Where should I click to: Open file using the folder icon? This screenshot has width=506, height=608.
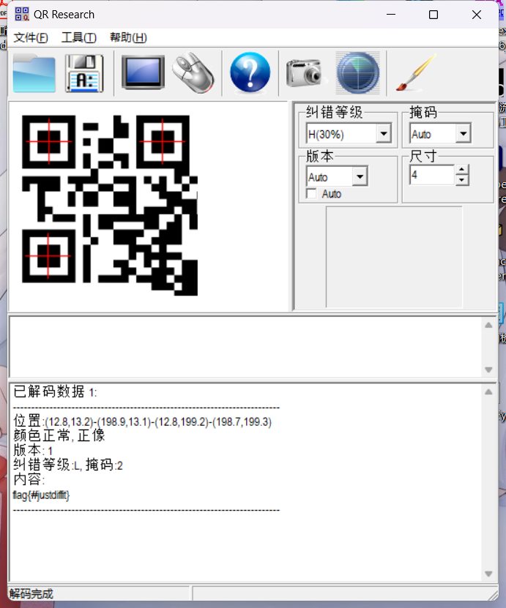[34, 73]
